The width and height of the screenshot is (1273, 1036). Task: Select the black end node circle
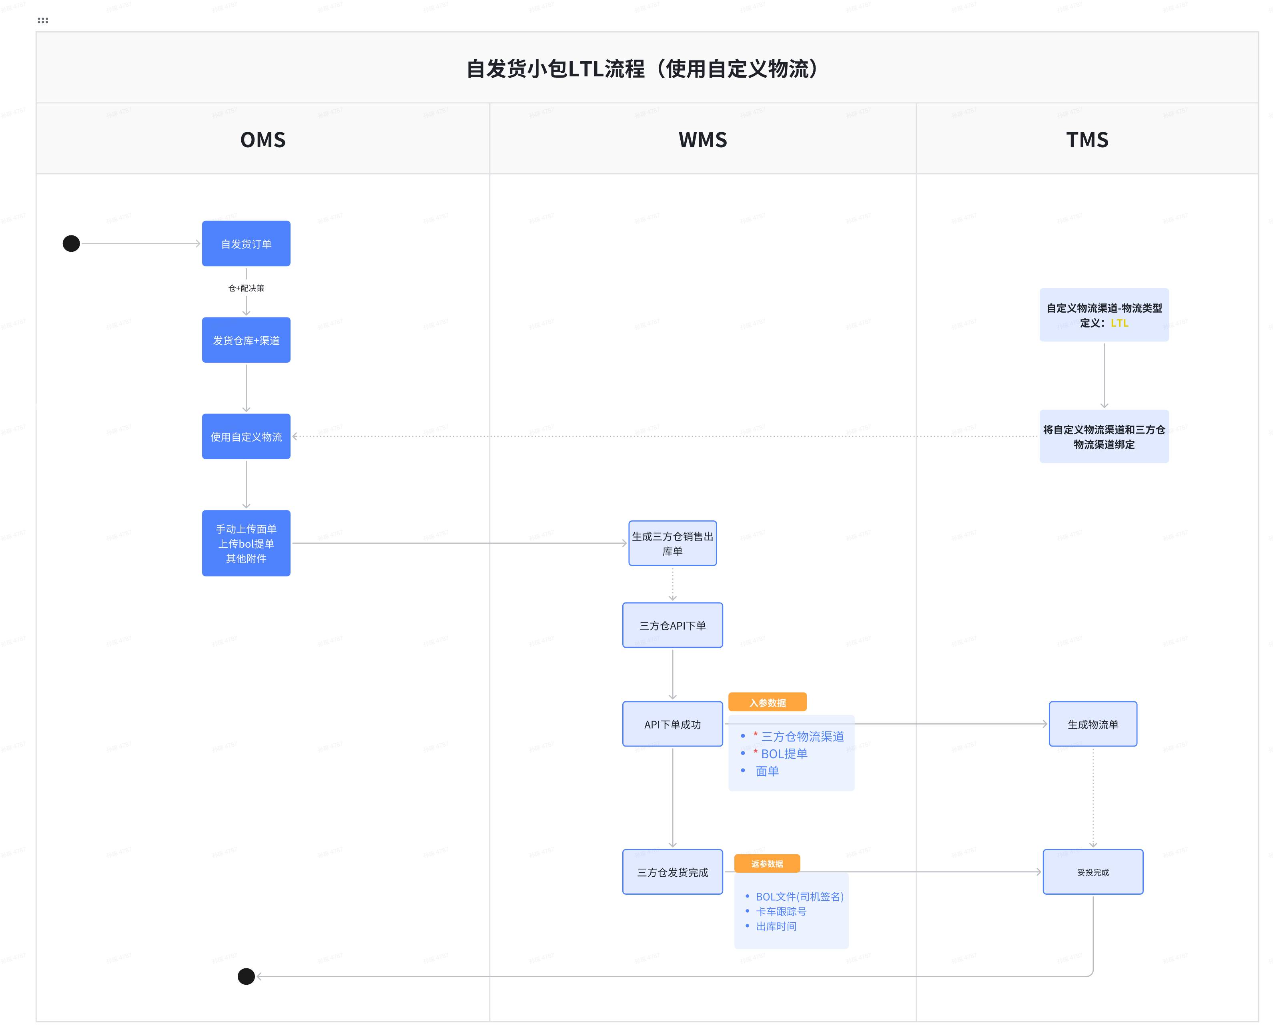(246, 976)
